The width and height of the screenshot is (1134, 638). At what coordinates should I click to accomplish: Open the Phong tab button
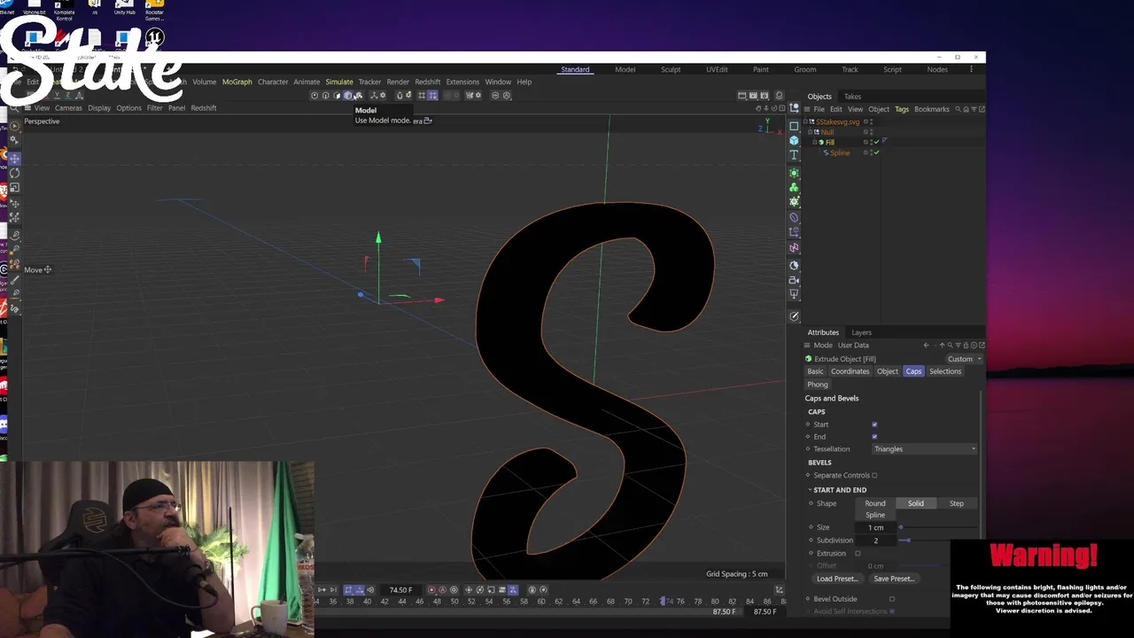click(x=818, y=385)
